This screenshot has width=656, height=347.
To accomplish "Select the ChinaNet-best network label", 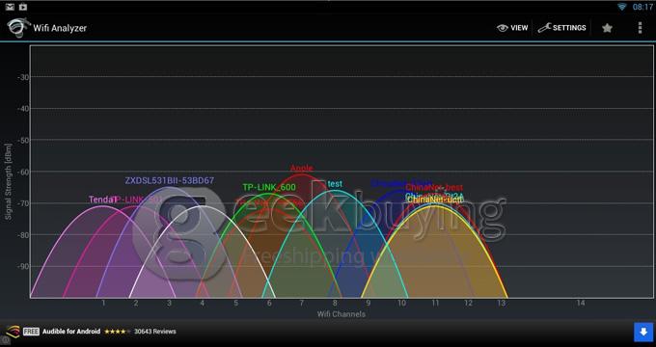I will [434, 188].
